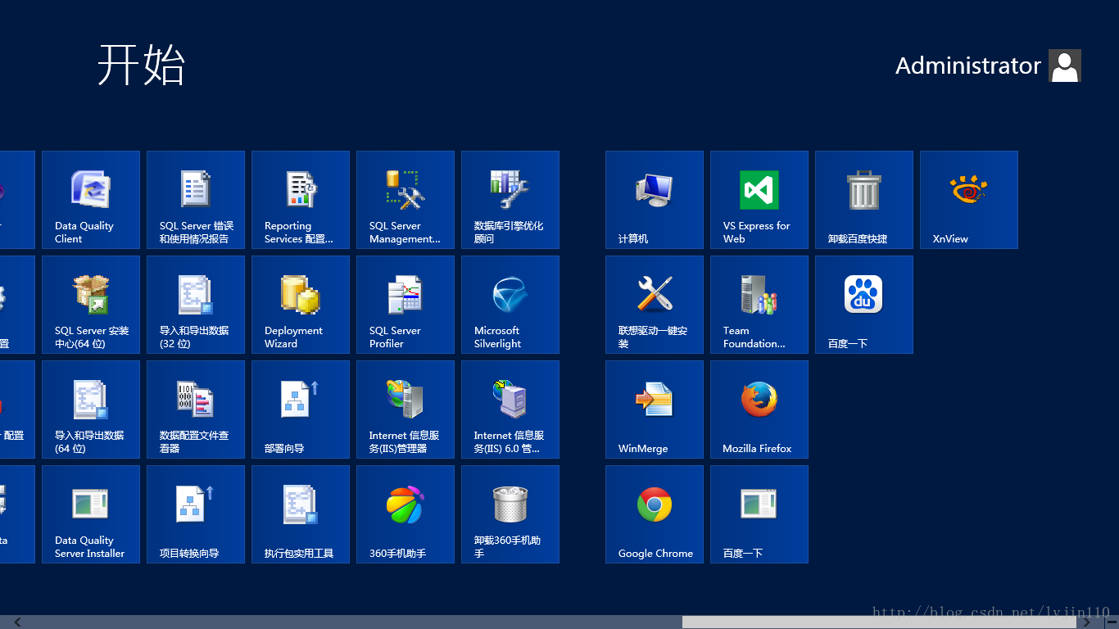
Task: Open Deployment Wizard tile
Action: (301, 305)
